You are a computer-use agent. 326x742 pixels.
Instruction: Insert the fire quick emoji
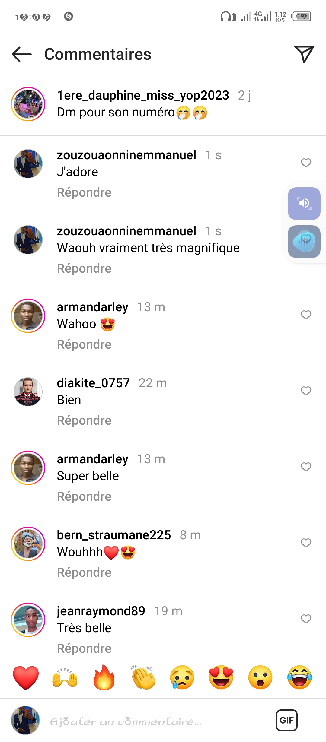[x=104, y=677]
